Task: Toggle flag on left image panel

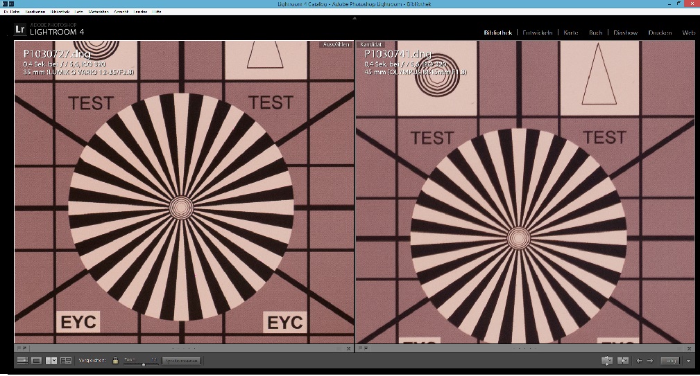Action: [x=19, y=348]
